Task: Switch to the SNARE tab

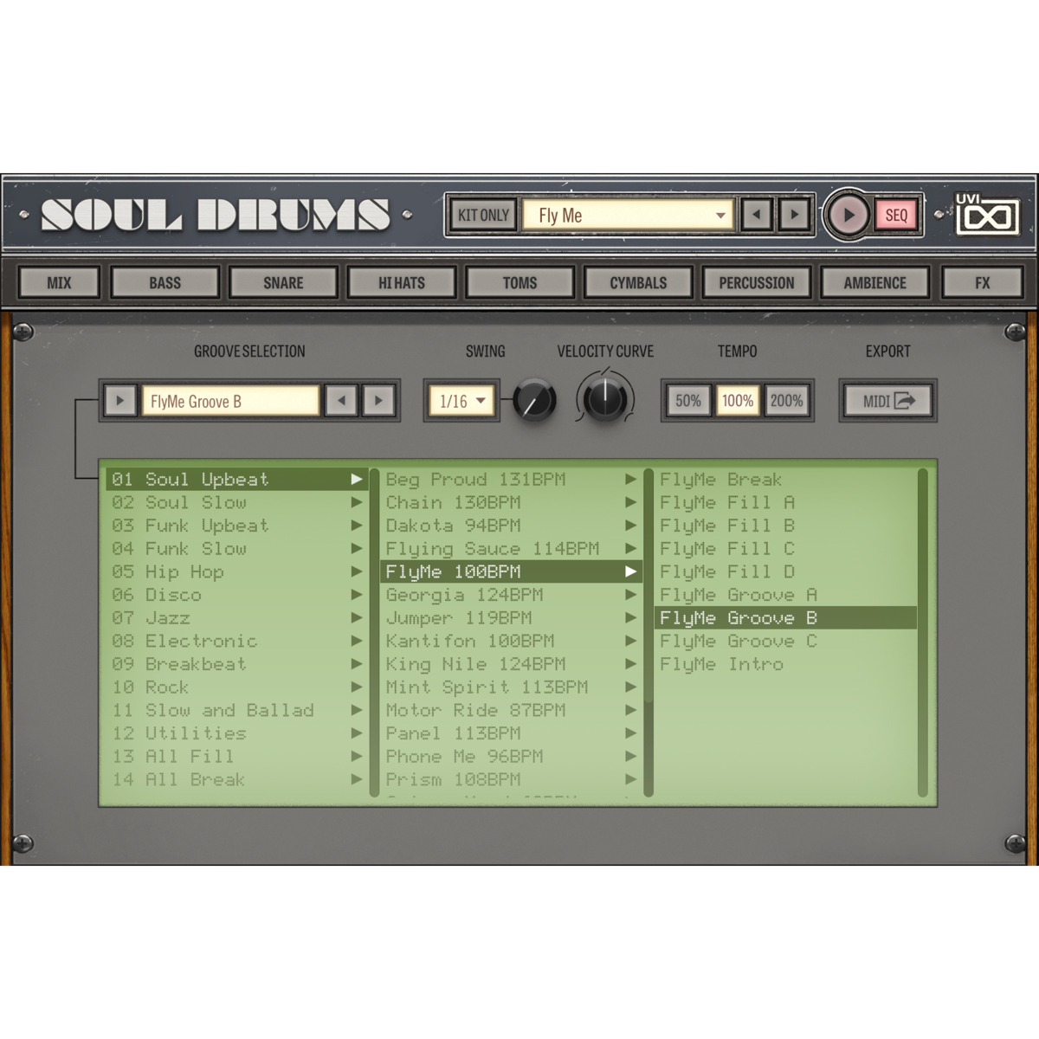Action: coord(283,282)
